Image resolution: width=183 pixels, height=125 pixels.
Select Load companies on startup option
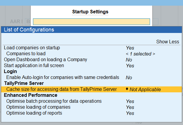coord(32,48)
